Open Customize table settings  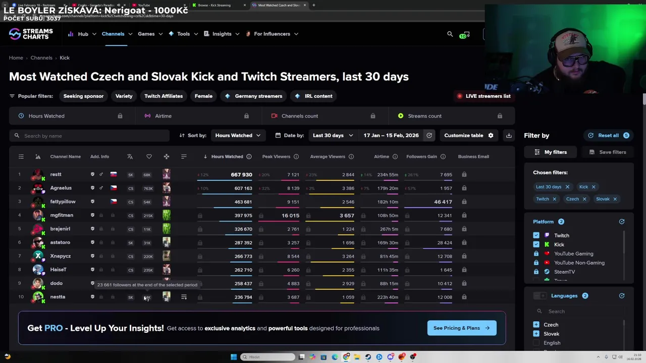pyautogui.click(x=468, y=136)
